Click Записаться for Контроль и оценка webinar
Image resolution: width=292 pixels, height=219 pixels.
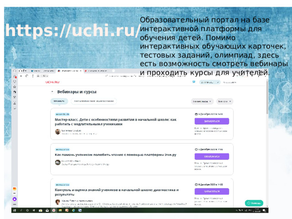(x=212, y=192)
